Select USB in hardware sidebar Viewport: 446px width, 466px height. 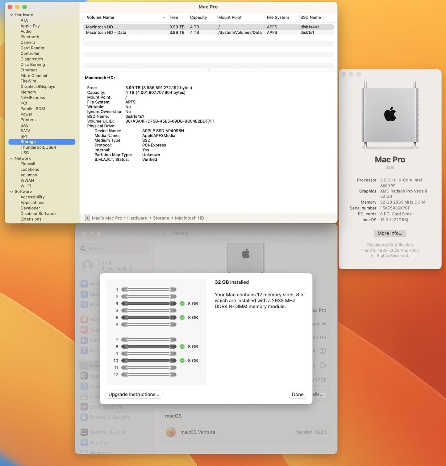[25, 153]
